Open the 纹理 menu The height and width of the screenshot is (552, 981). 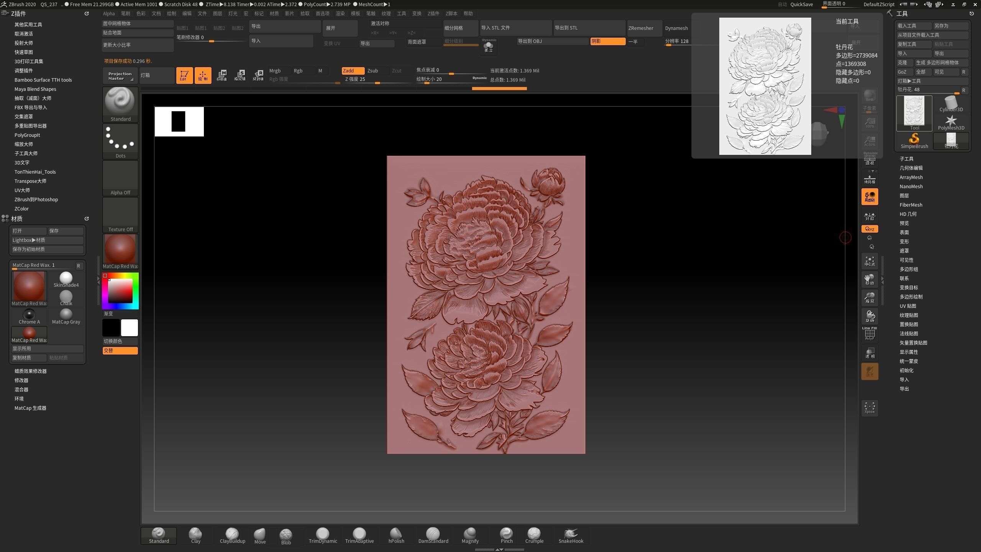[x=386, y=13]
